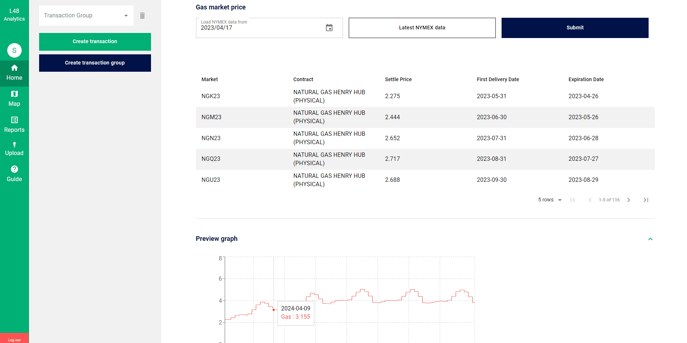Click the red graph data point marker
The width and height of the screenshot is (687, 343).
(274, 310)
